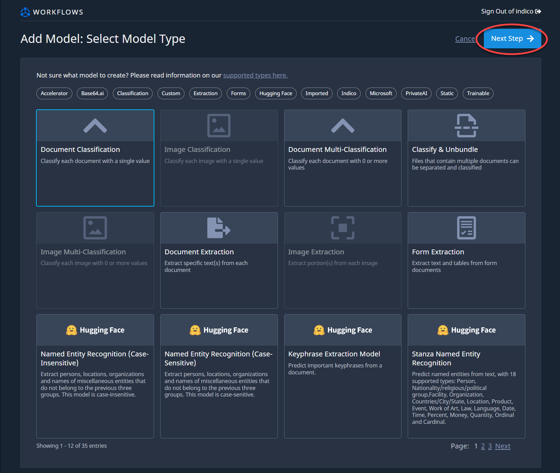Viewport: 560px width, 473px height.
Task: Click the Next page link
Action: click(x=503, y=446)
